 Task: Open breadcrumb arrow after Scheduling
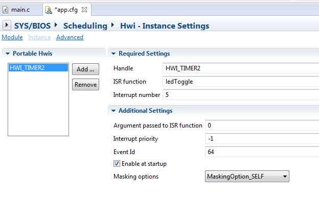pyautogui.click(x=113, y=25)
